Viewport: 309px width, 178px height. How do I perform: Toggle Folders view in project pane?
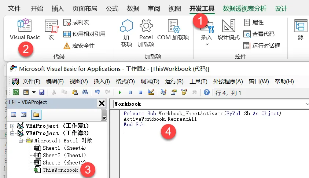[x=36, y=115]
